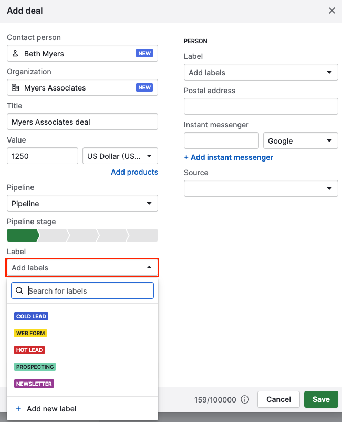The image size is (342, 422).
Task: Click the organization building icon beside Myers Associates
Action: (x=15, y=87)
